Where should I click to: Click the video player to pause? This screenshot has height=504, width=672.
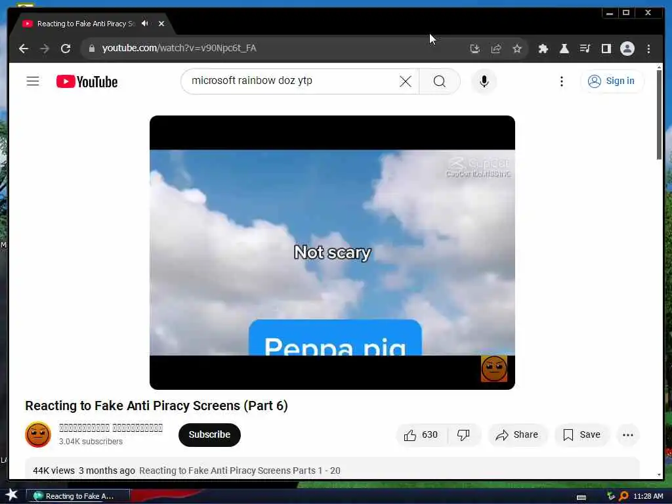coord(332,253)
